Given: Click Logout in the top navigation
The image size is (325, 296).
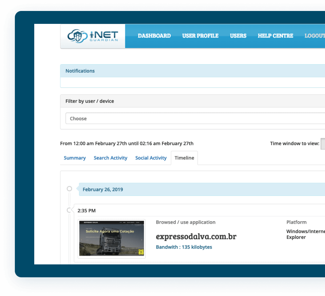Looking at the screenshot, I should coord(315,36).
